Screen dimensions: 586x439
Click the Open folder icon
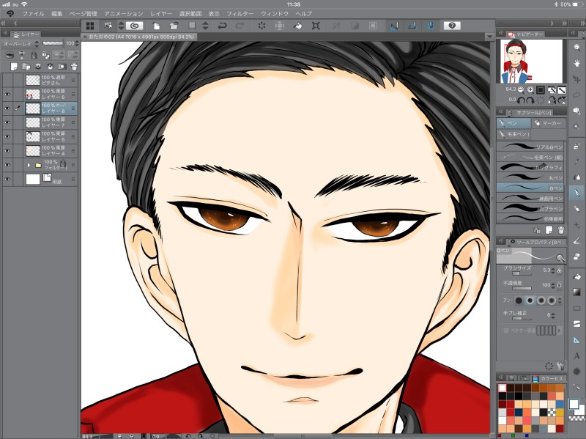pyautogui.click(x=174, y=26)
